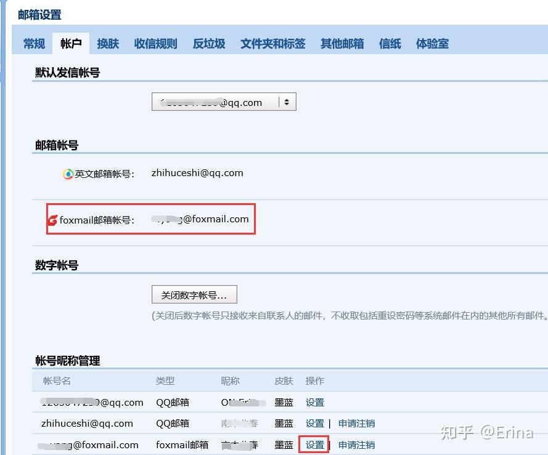Switch to the 常规 tab
The image size is (548, 455).
tap(34, 44)
